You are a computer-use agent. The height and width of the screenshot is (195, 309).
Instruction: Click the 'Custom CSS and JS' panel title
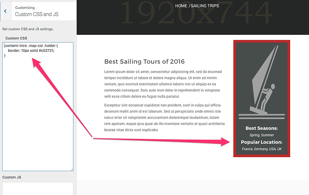click(x=37, y=14)
